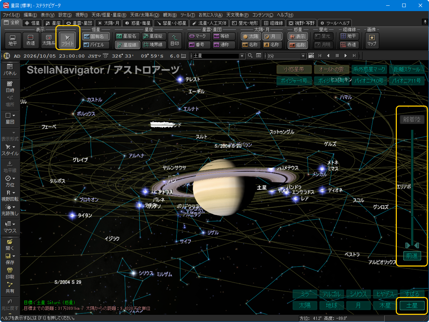Viewport: 429px width, 322px height.
Task: Click the 場所 location sidebar icon
Action: (x=10, y=101)
